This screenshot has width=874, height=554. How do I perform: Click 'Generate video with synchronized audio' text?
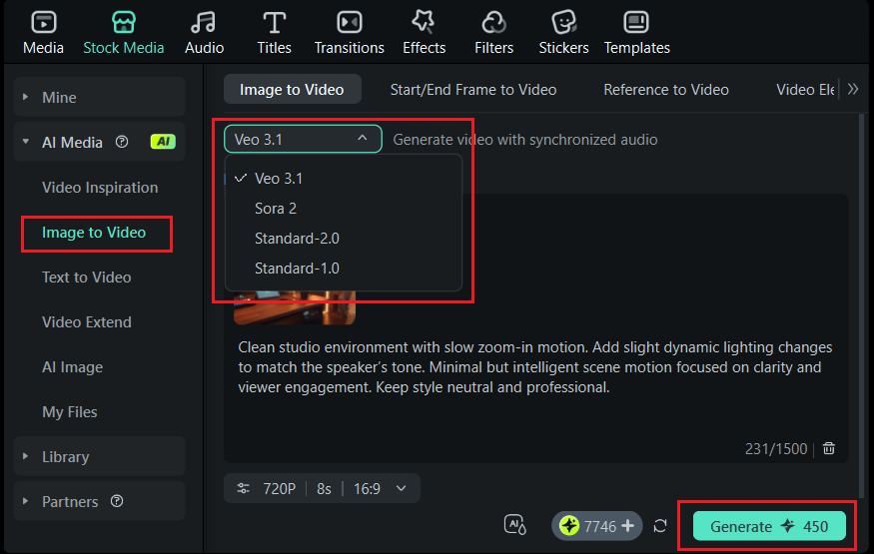coord(525,139)
